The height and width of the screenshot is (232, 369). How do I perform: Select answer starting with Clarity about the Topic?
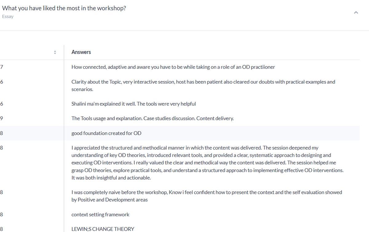[x=203, y=85]
